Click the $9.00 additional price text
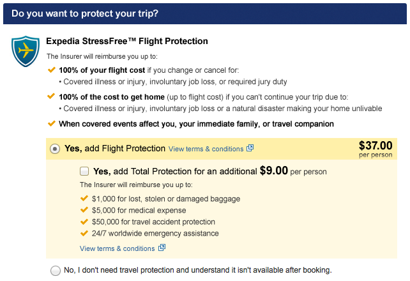This screenshot has height=281, width=410. click(273, 171)
